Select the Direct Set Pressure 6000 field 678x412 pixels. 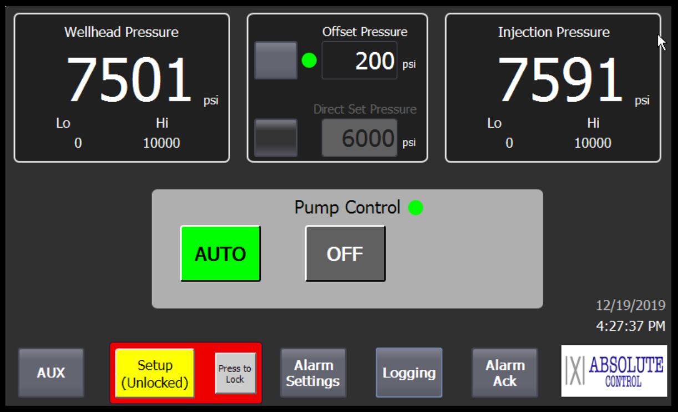pos(360,138)
